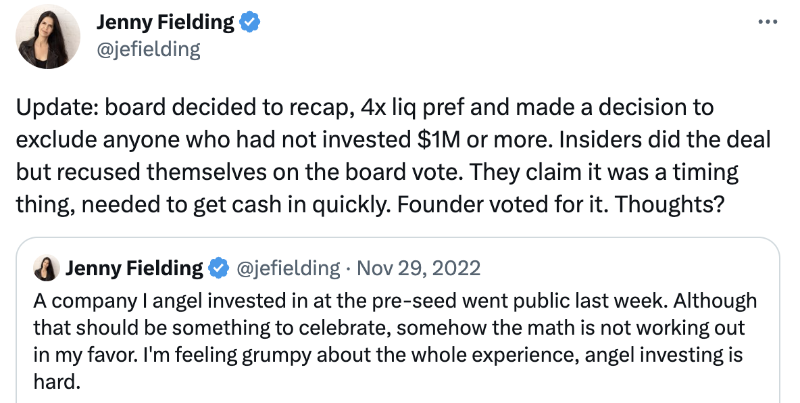Click the "Insiders did the deal" phrase
Image resolution: width=800 pixels, height=403 pixels.
click(665, 140)
